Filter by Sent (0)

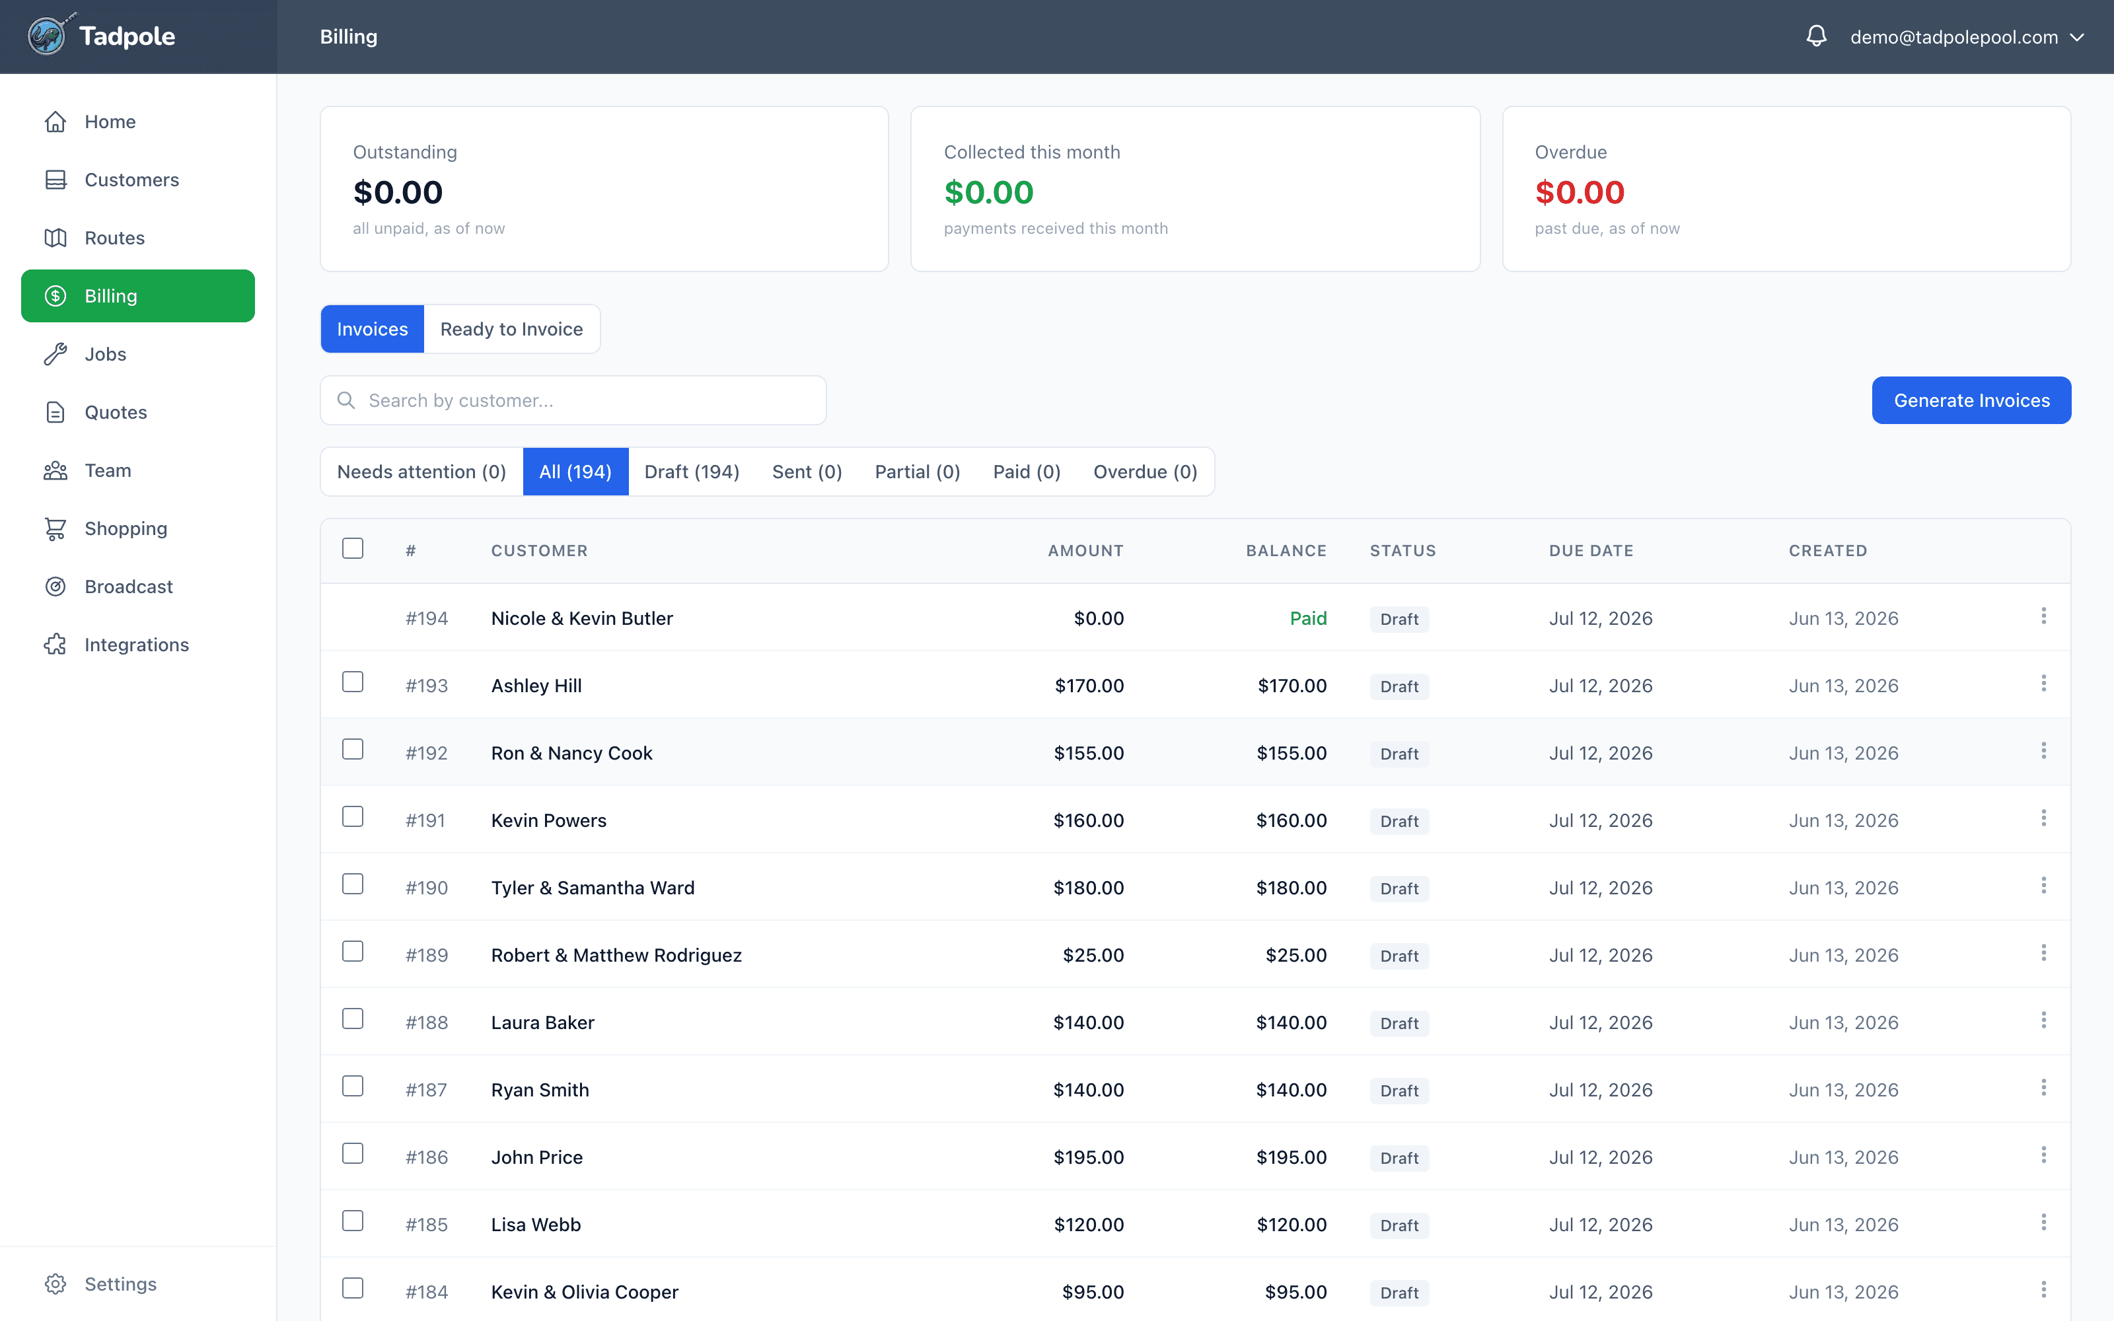pos(807,472)
